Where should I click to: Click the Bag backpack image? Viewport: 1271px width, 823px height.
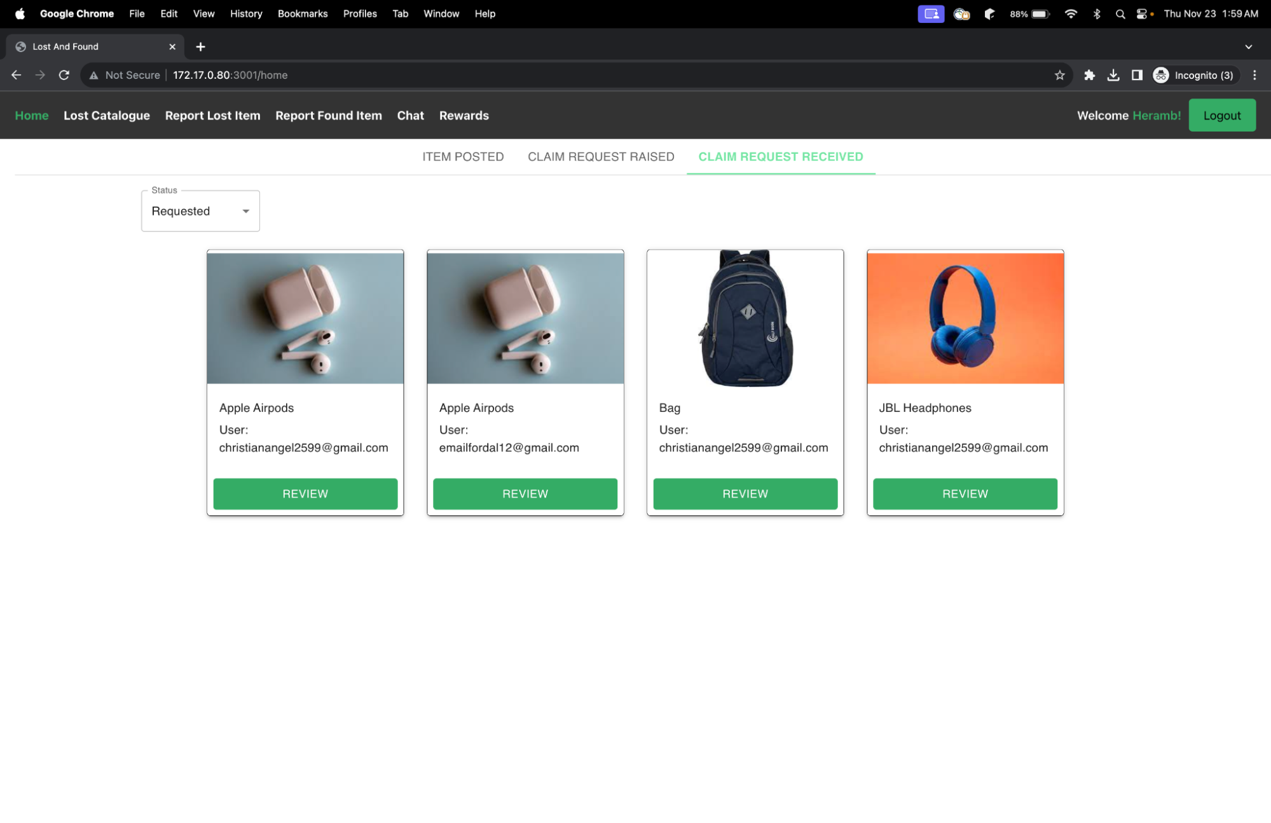point(745,318)
